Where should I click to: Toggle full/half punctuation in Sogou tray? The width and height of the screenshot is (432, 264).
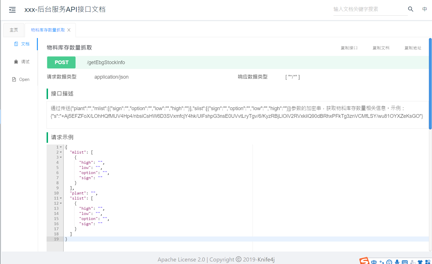(x=381, y=261)
